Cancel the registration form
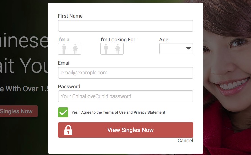 (x=185, y=141)
